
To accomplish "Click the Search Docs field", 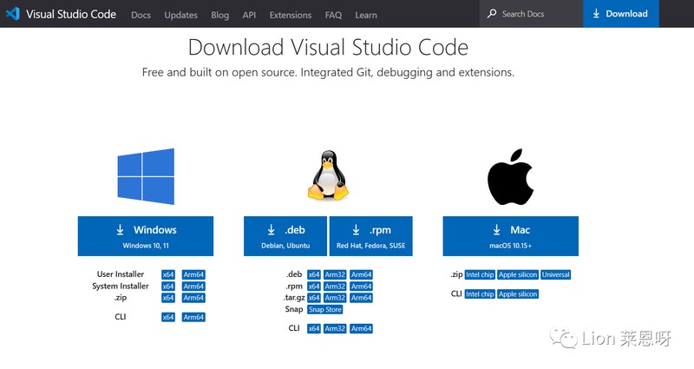I will pyautogui.click(x=531, y=14).
